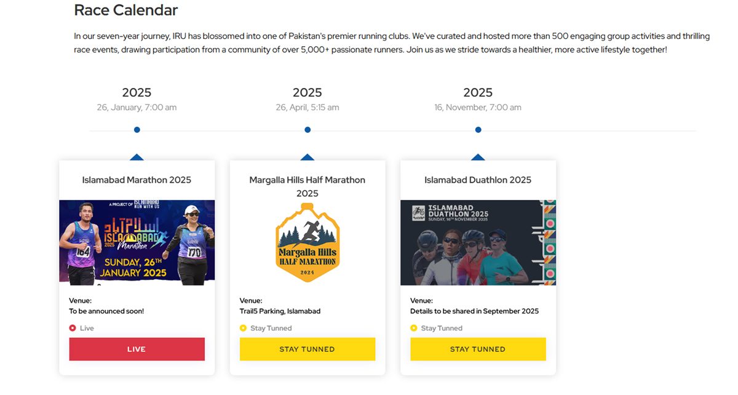Click the red Live status icon
The height and width of the screenshot is (395, 738).
[x=73, y=328]
